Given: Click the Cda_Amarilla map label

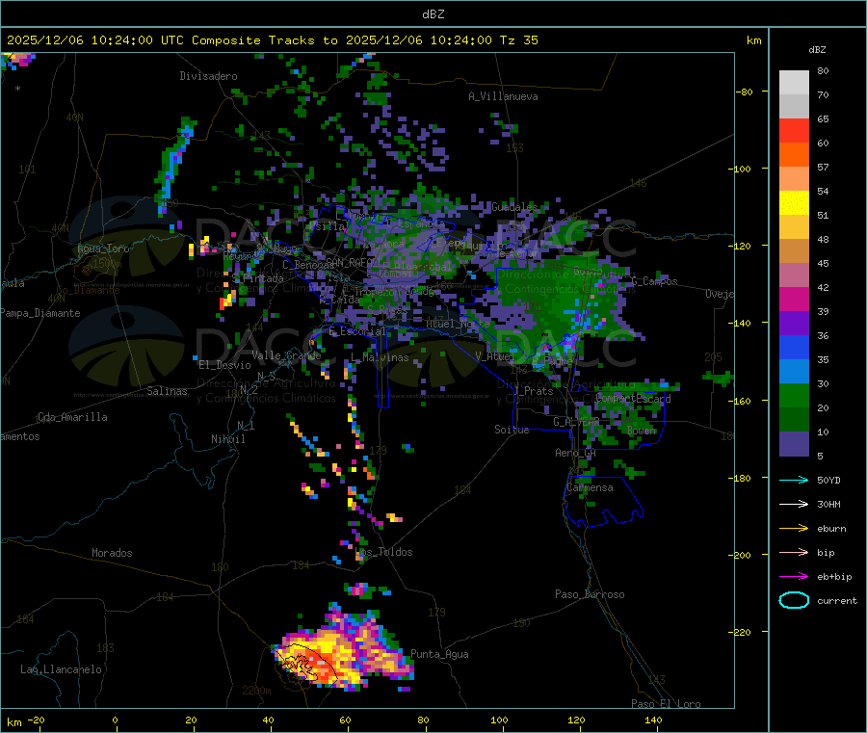Looking at the screenshot, I should click(72, 417).
